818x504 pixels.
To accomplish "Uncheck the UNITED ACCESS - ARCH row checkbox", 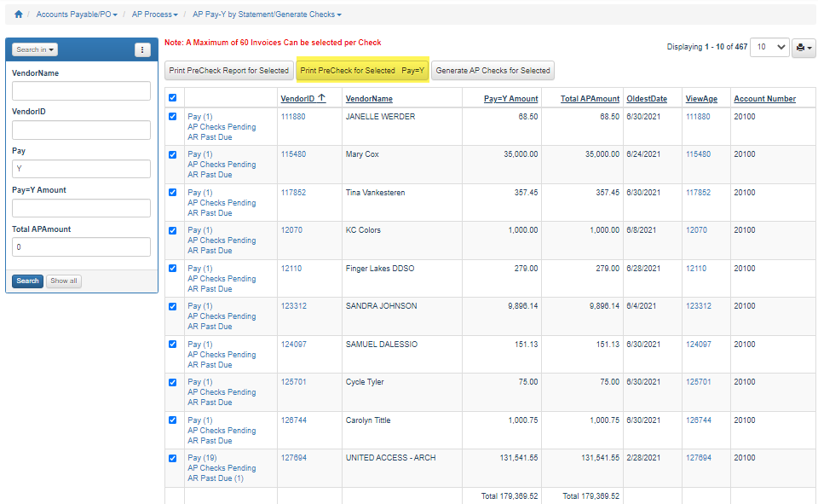I will (173, 458).
